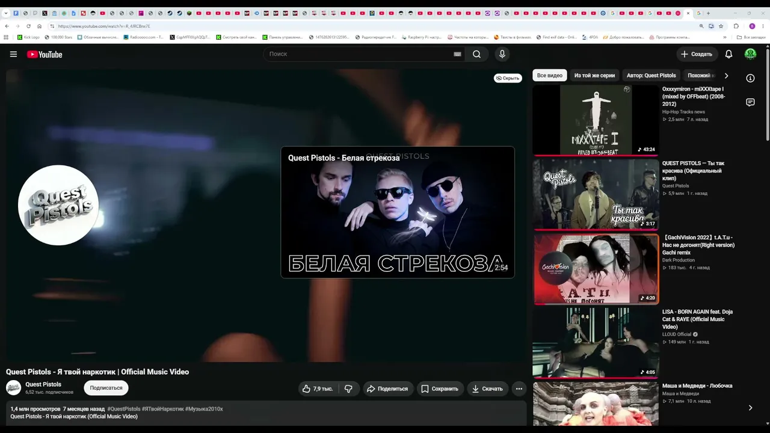The height and width of the screenshot is (433, 770).
Task: Open the zoom magnifier icon in address bar
Action: [701, 26]
